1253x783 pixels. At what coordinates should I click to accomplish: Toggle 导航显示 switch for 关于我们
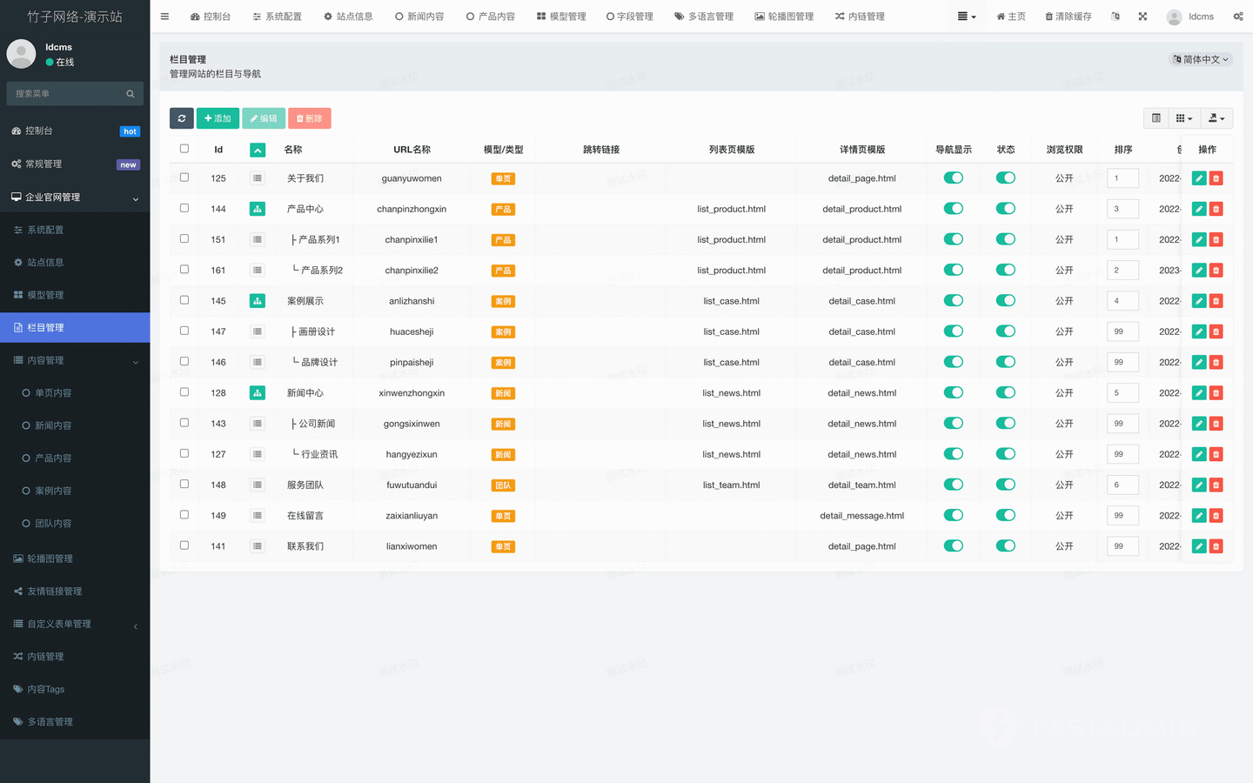click(x=954, y=178)
